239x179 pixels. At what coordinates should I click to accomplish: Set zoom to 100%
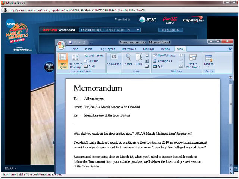pos(139,60)
